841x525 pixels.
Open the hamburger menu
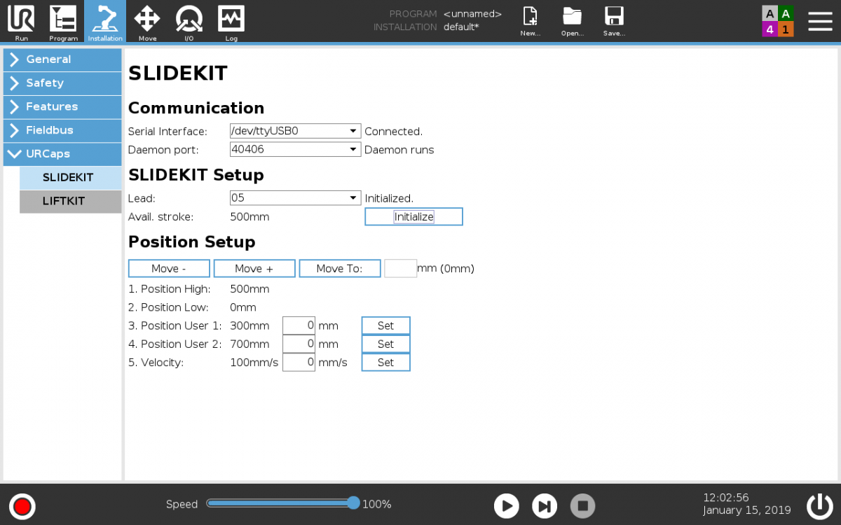(820, 21)
